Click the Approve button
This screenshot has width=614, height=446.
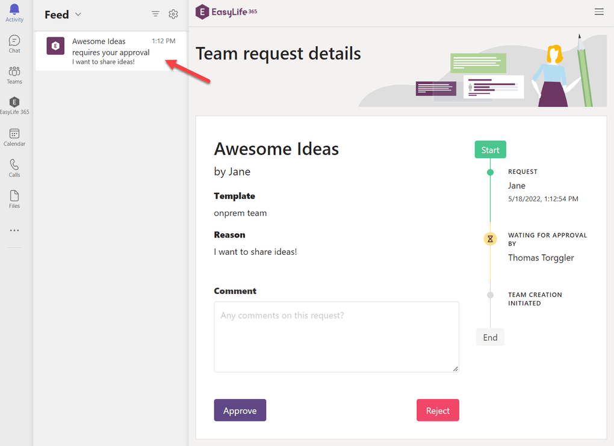point(240,411)
